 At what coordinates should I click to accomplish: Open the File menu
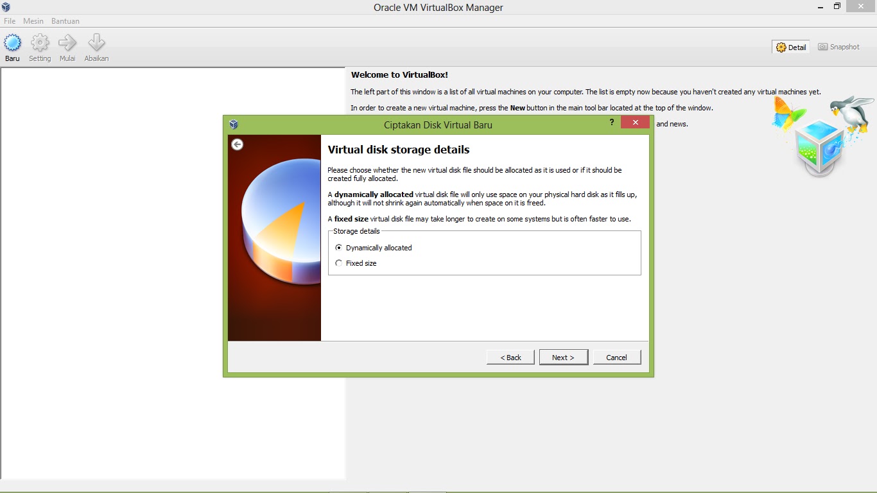(10, 21)
